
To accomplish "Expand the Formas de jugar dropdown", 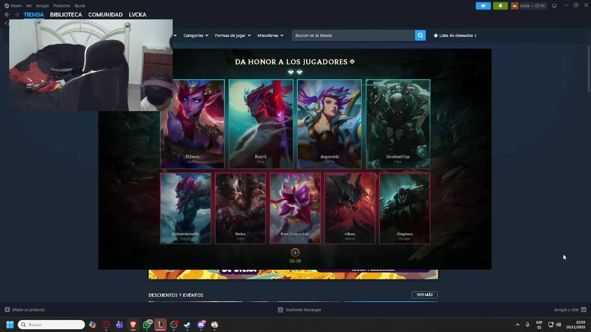I will tap(233, 36).
